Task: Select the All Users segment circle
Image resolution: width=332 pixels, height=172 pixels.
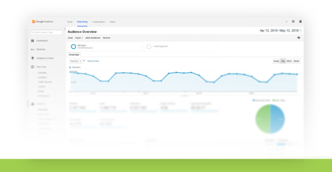Action: [73, 47]
